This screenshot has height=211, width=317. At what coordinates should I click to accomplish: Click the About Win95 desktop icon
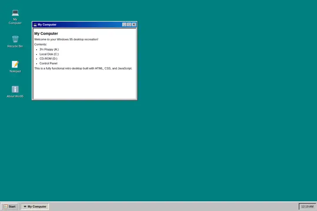[15, 92]
